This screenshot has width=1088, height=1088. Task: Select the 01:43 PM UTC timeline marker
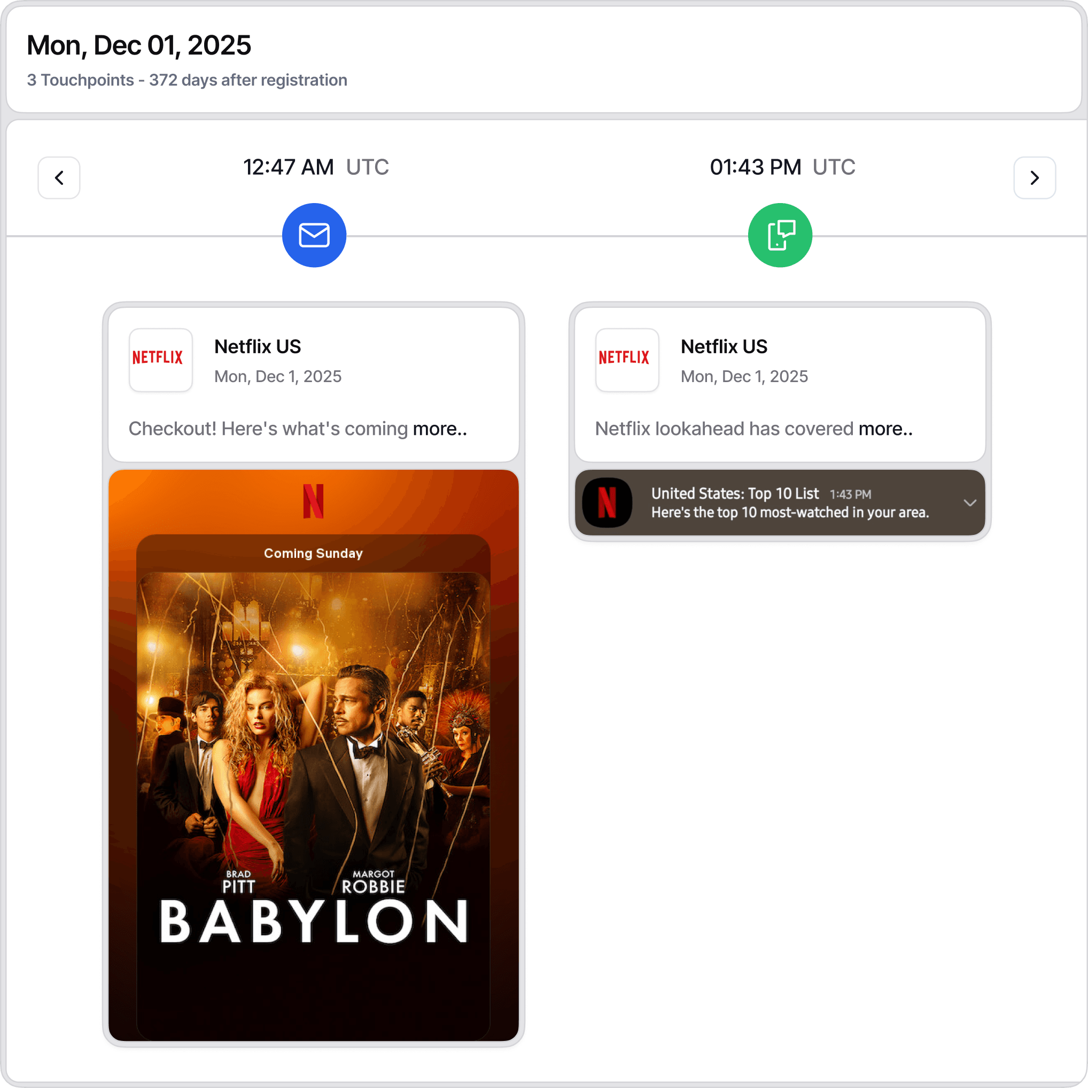coord(782,167)
